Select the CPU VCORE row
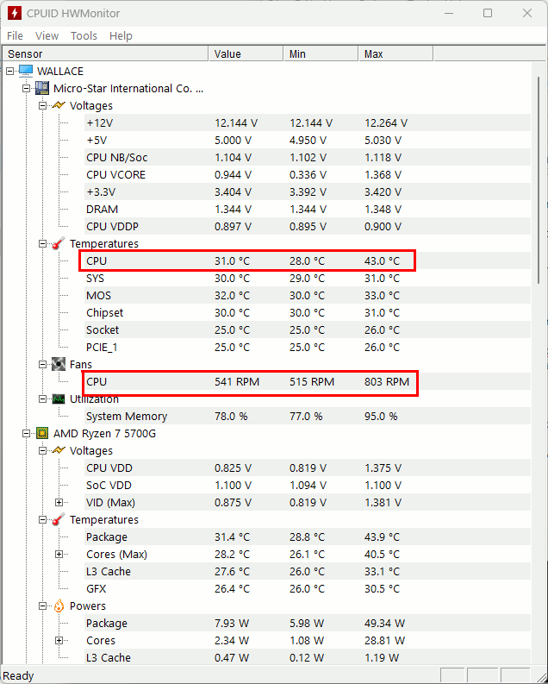Viewport: 548px width, 684px height. click(308, 174)
